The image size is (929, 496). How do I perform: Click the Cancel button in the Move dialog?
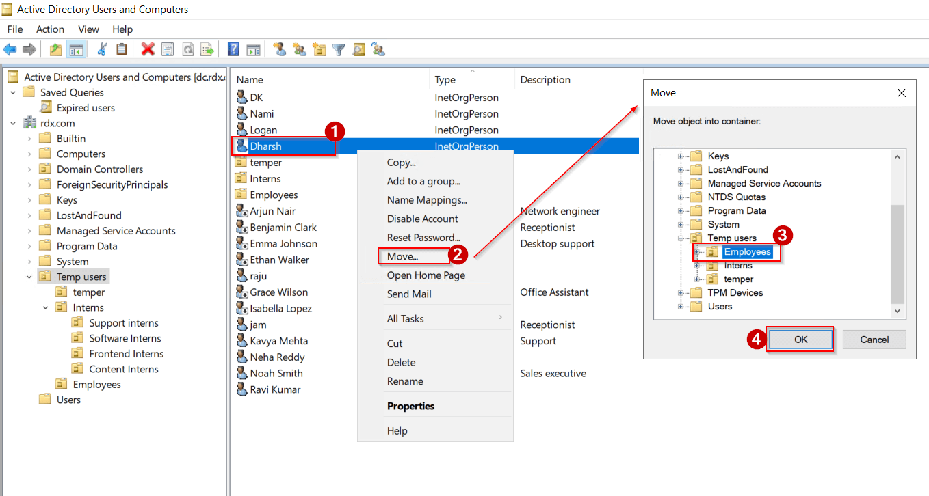(x=874, y=340)
